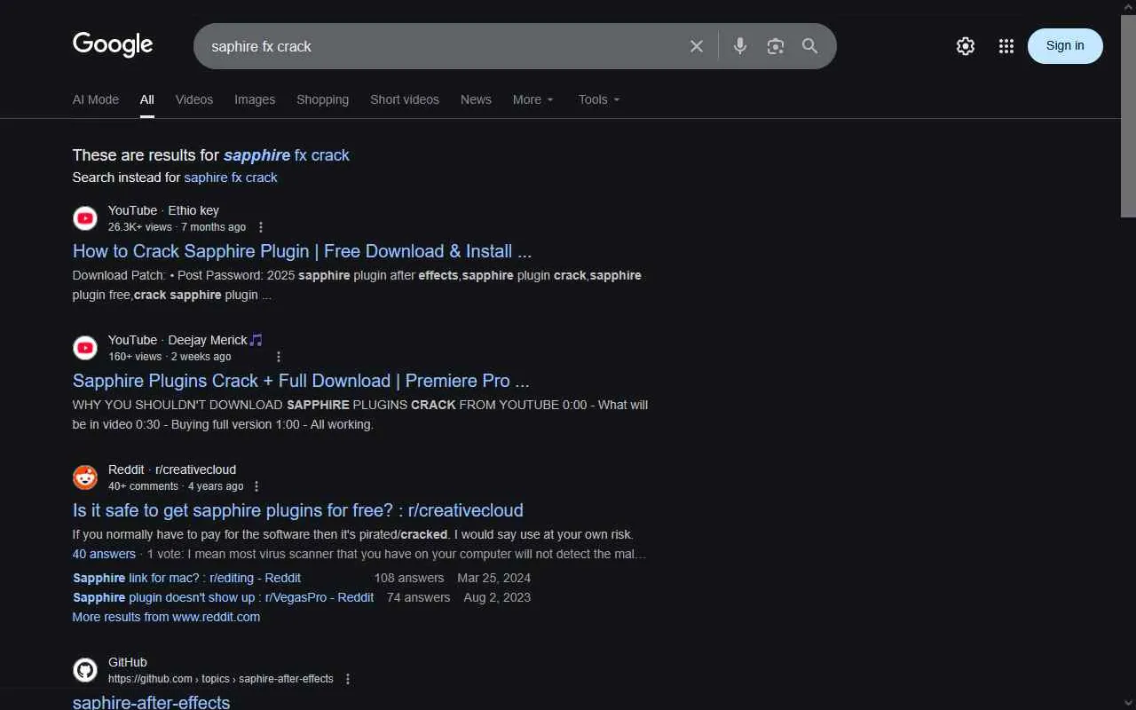Open options menu for Deejay Merick result
Screen dimensions: 1136x710
(278, 357)
